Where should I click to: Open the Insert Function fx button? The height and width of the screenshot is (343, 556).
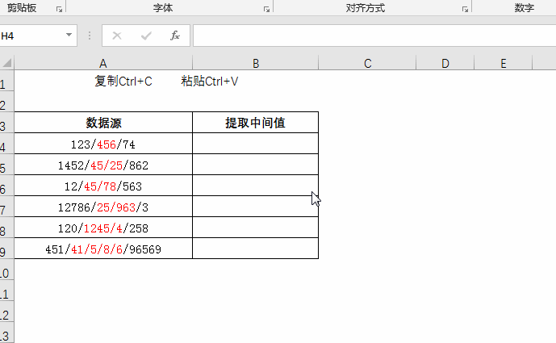pos(175,36)
